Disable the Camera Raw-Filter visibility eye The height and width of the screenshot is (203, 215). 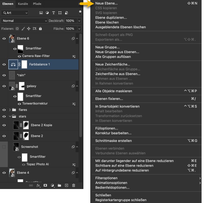click(19, 56)
